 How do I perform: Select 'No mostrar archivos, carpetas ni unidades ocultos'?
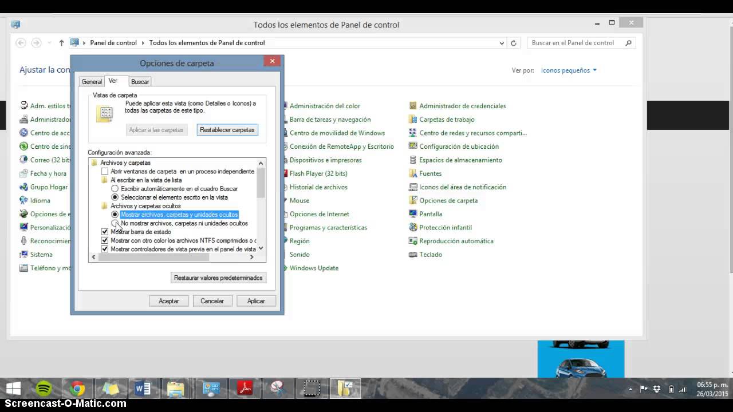point(115,223)
